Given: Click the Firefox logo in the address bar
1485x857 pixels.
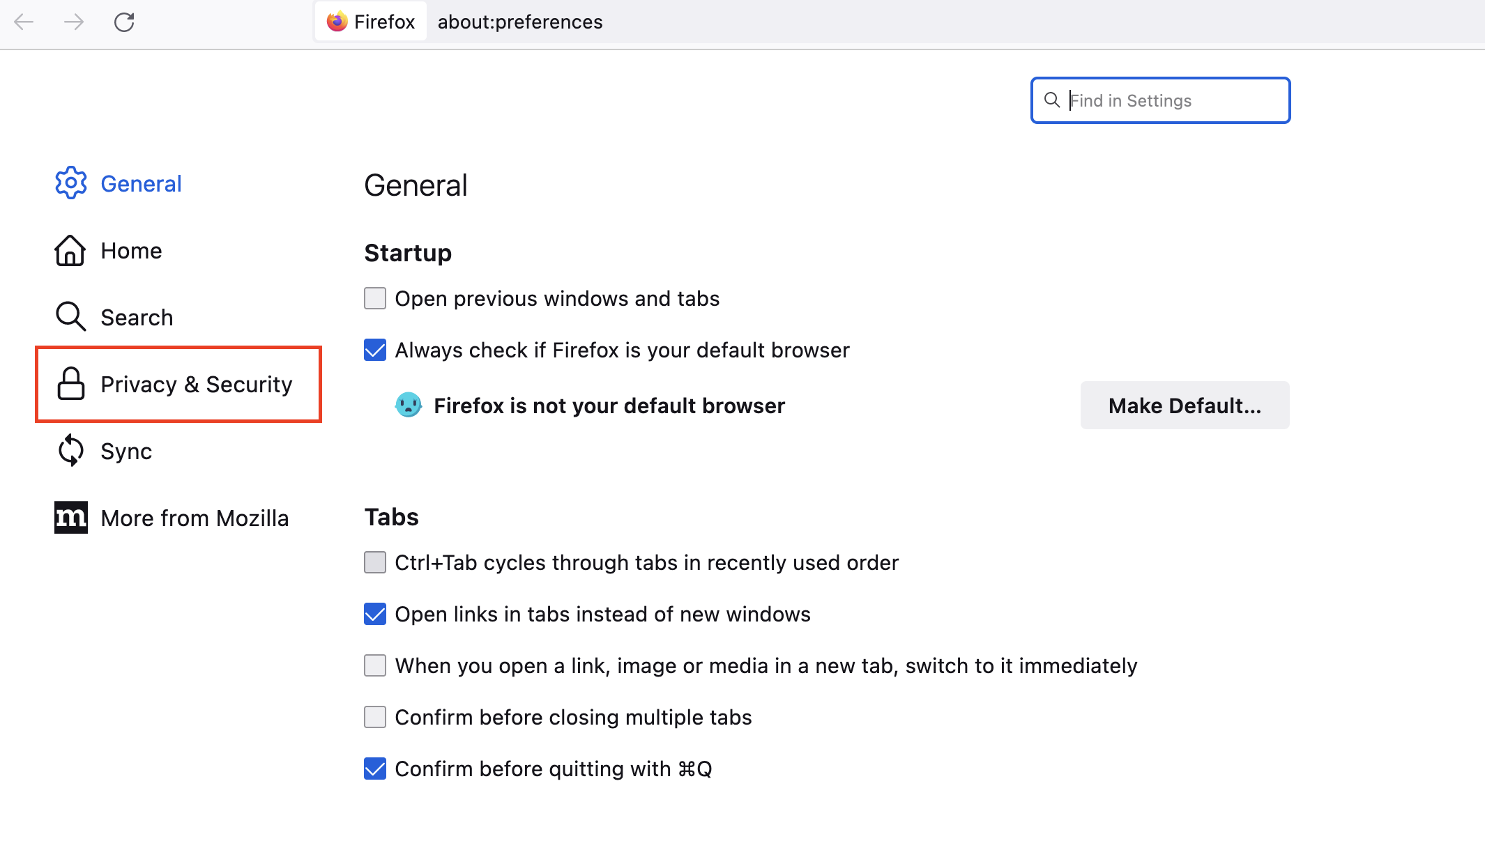Looking at the screenshot, I should pyautogui.click(x=337, y=22).
